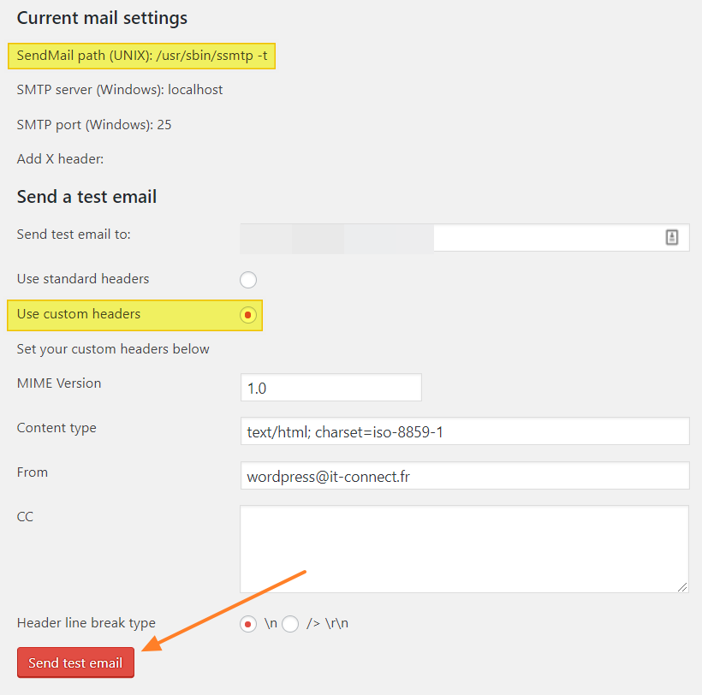702x695 pixels.
Task: Focus the Send test email to field
Action: 548,238
